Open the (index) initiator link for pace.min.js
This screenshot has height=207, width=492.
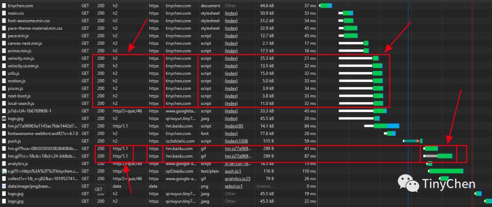[x=231, y=36]
